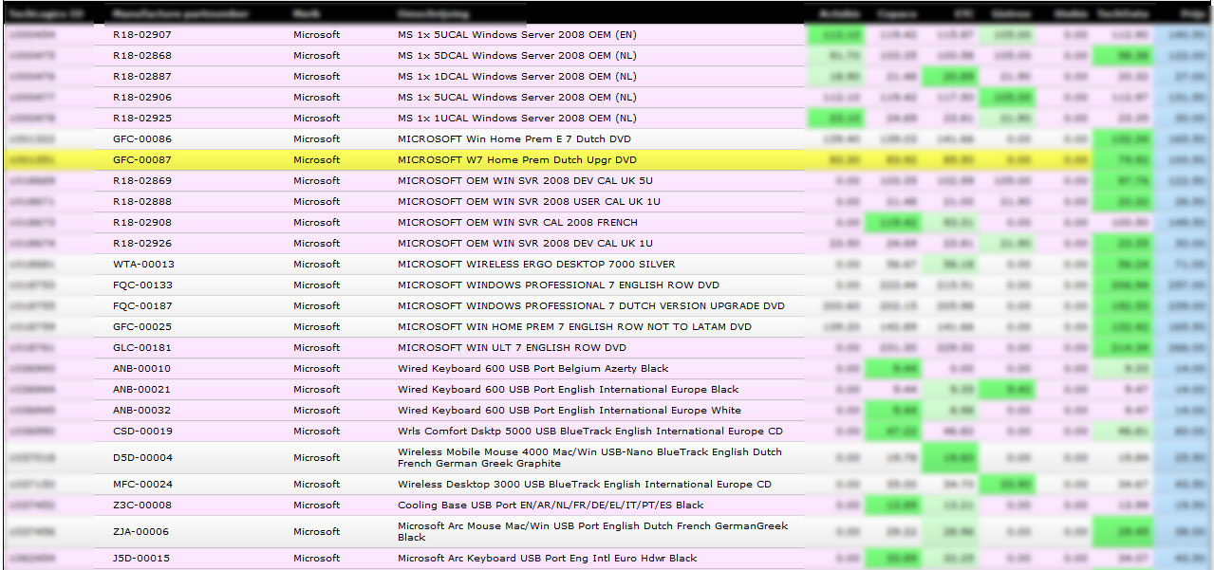Select part number ANB-00032

[x=142, y=411]
